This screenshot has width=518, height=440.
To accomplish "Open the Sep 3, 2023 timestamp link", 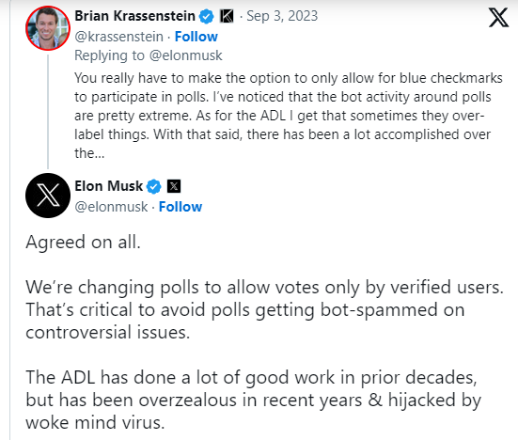I will click(x=282, y=16).
